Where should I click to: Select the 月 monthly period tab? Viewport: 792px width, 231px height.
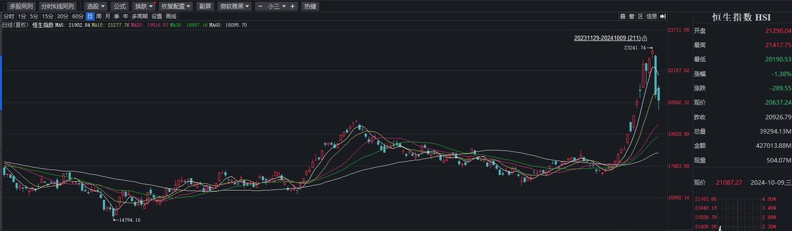(x=108, y=16)
